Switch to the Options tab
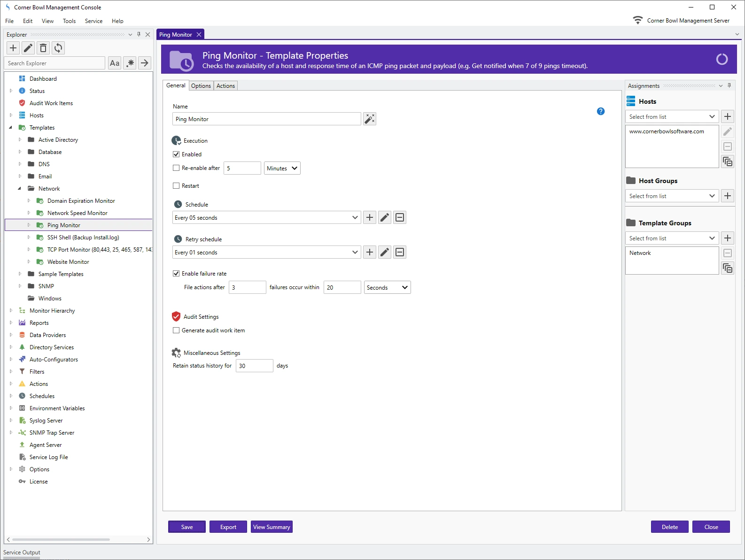The height and width of the screenshot is (560, 745). [201, 86]
